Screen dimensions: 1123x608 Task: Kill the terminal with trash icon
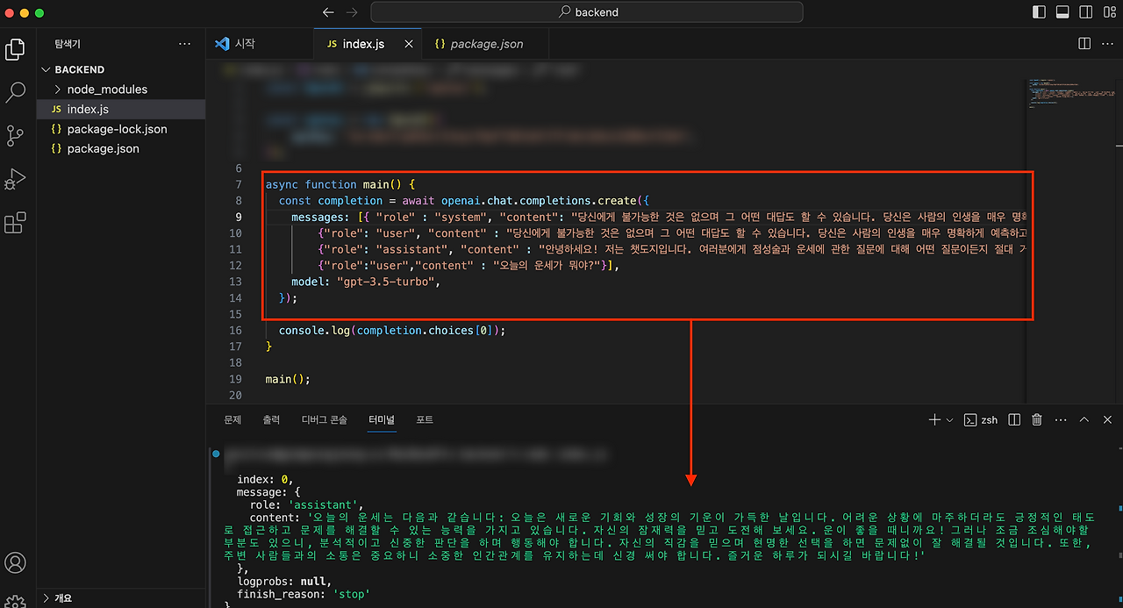(x=1037, y=420)
